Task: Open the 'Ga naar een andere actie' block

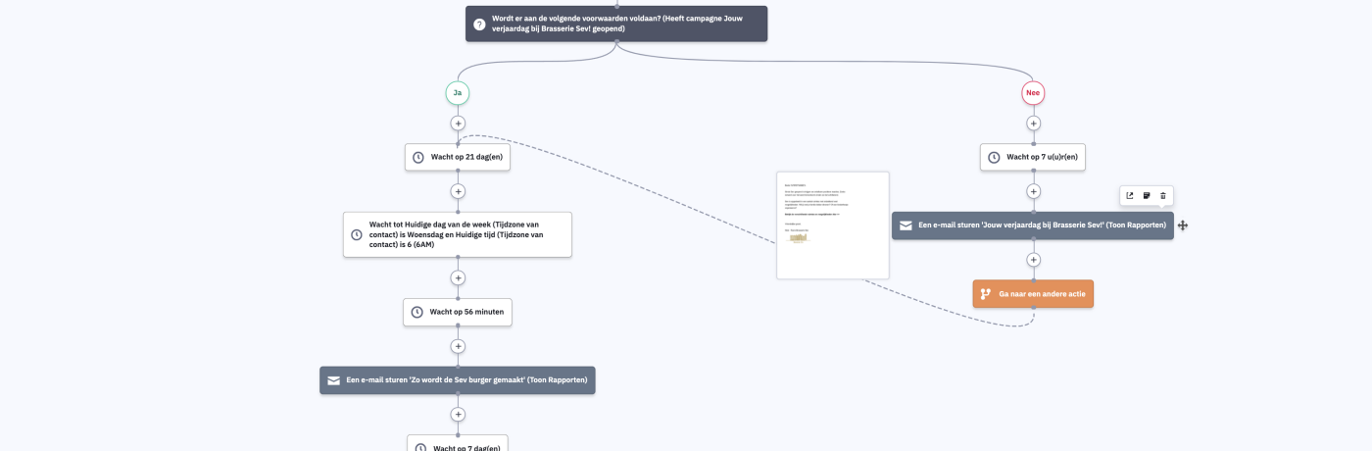Action: pos(1033,294)
